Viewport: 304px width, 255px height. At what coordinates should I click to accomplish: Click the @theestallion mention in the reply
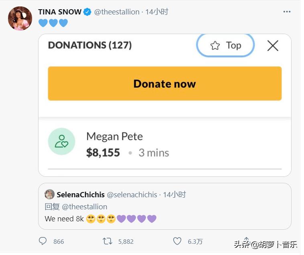pyautogui.click(x=85, y=207)
